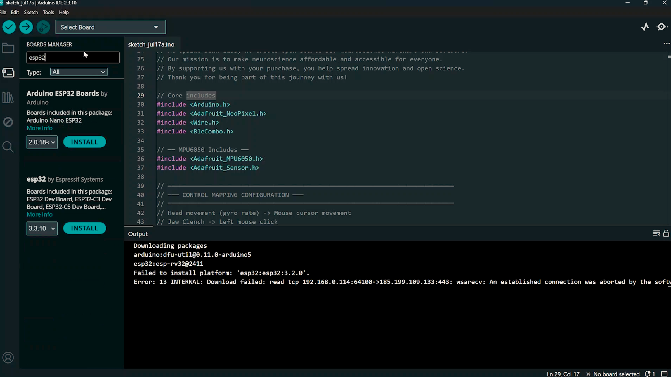This screenshot has height=377, width=671.
Task: Open More info for Arduino ESP32 Boards
Action: click(39, 128)
